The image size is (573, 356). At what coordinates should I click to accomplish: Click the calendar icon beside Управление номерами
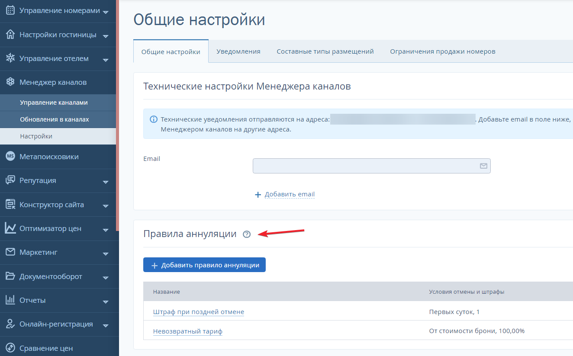(x=10, y=10)
